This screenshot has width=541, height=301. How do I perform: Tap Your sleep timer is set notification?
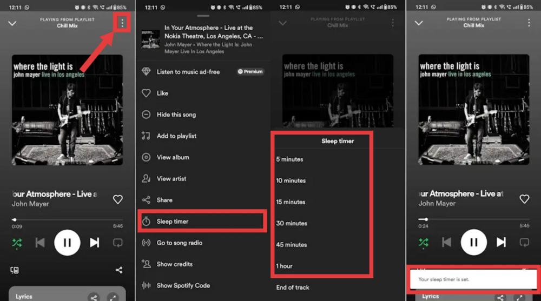pyautogui.click(x=473, y=279)
